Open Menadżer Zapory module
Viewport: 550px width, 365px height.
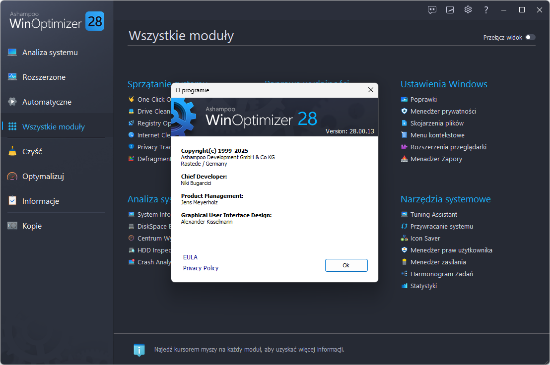pos(436,159)
